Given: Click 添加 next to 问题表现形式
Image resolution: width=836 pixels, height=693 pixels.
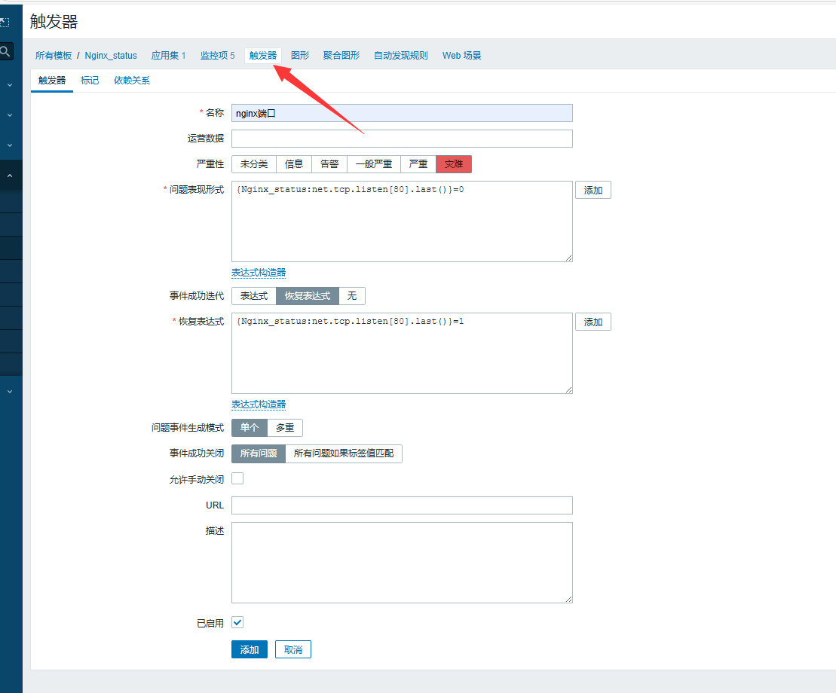Looking at the screenshot, I should [593, 190].
